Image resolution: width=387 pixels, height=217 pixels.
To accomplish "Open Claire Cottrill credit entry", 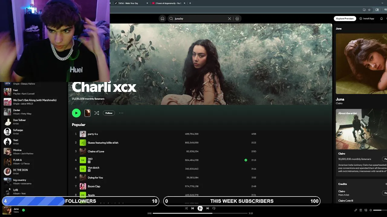I will (x=346, y=201).
